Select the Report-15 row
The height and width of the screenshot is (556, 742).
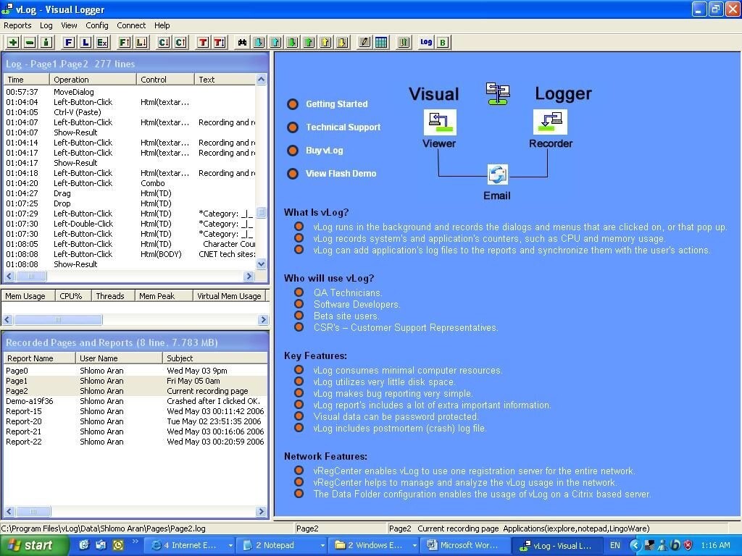click(x=136, y=411)
